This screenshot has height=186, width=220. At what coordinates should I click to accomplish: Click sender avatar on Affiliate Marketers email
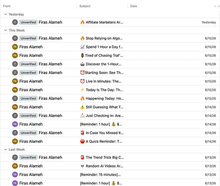(15, 22)
